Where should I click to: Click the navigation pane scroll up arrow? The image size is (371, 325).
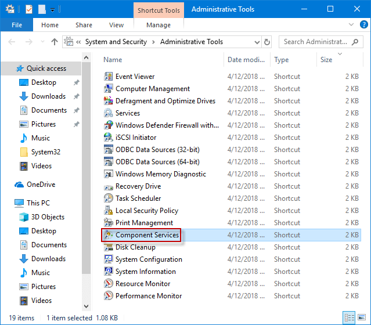tap(87, 57)
